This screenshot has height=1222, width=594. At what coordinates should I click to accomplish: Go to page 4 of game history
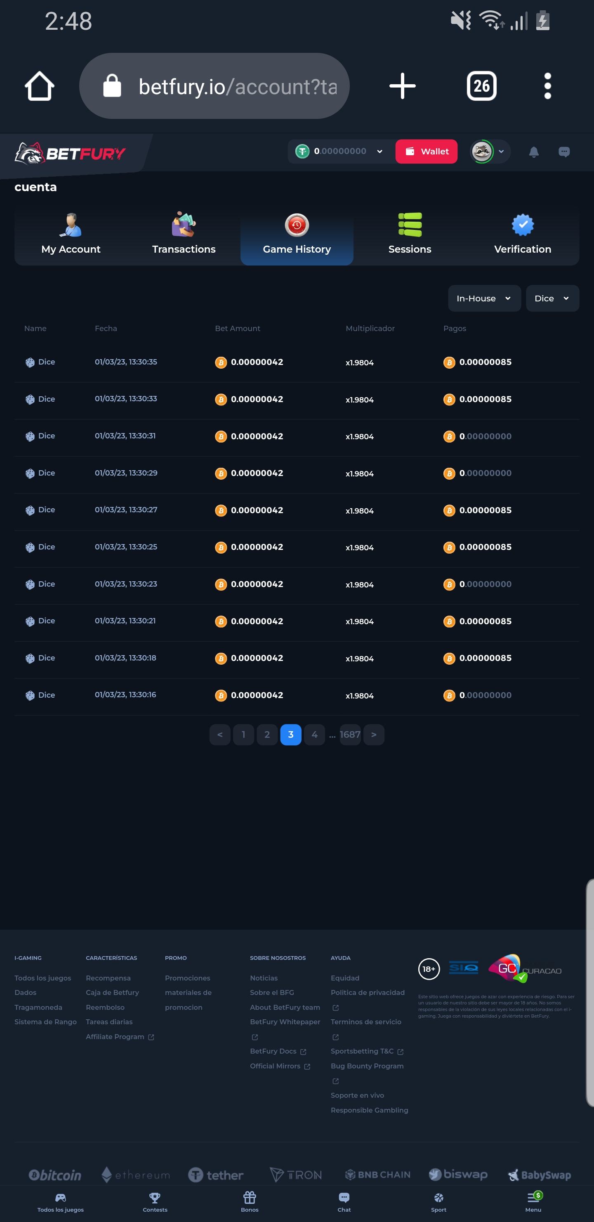[x=314, y=735]
